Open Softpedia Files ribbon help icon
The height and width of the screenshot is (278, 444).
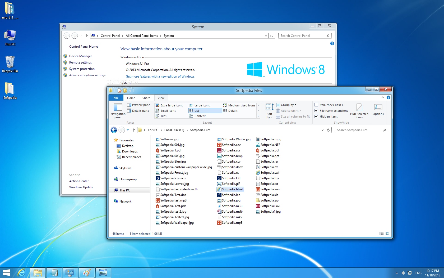(x=388, y=97)
